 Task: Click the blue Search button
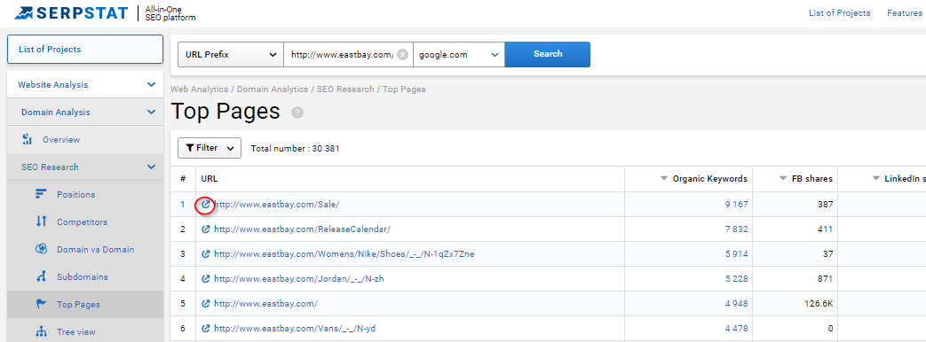(x=548, y=54)
